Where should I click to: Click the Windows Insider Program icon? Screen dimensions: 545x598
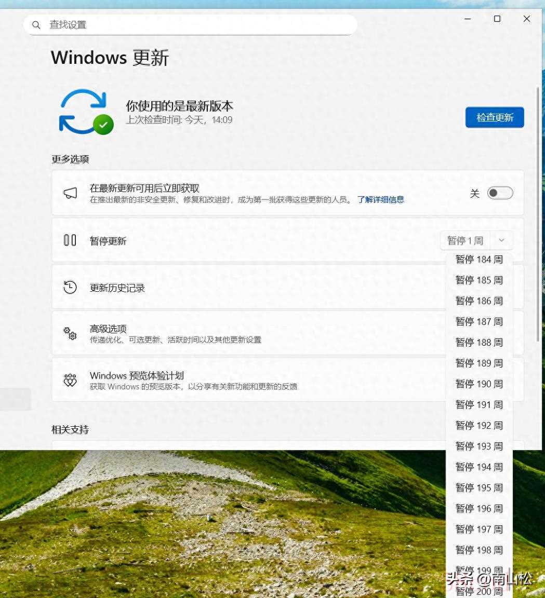pos(70,380)
